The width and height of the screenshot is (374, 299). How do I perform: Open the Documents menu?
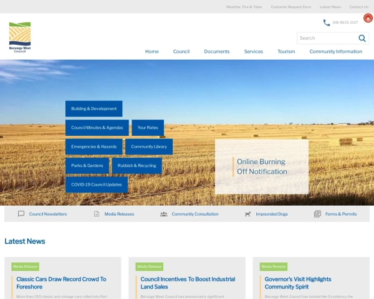tap(216, 52)
